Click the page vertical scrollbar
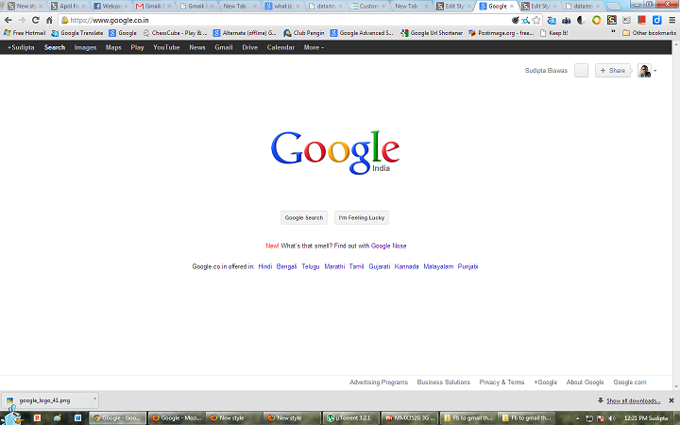The height and width of the screenshot is (425, 680). pyautogui.click(x=676, y=215)
